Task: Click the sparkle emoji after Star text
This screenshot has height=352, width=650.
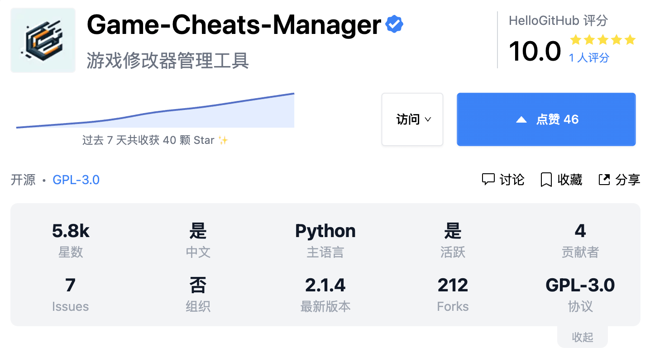Action: 223,140
